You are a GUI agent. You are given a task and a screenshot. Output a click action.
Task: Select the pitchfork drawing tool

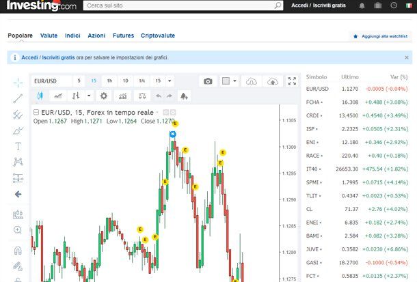(18, 115)
